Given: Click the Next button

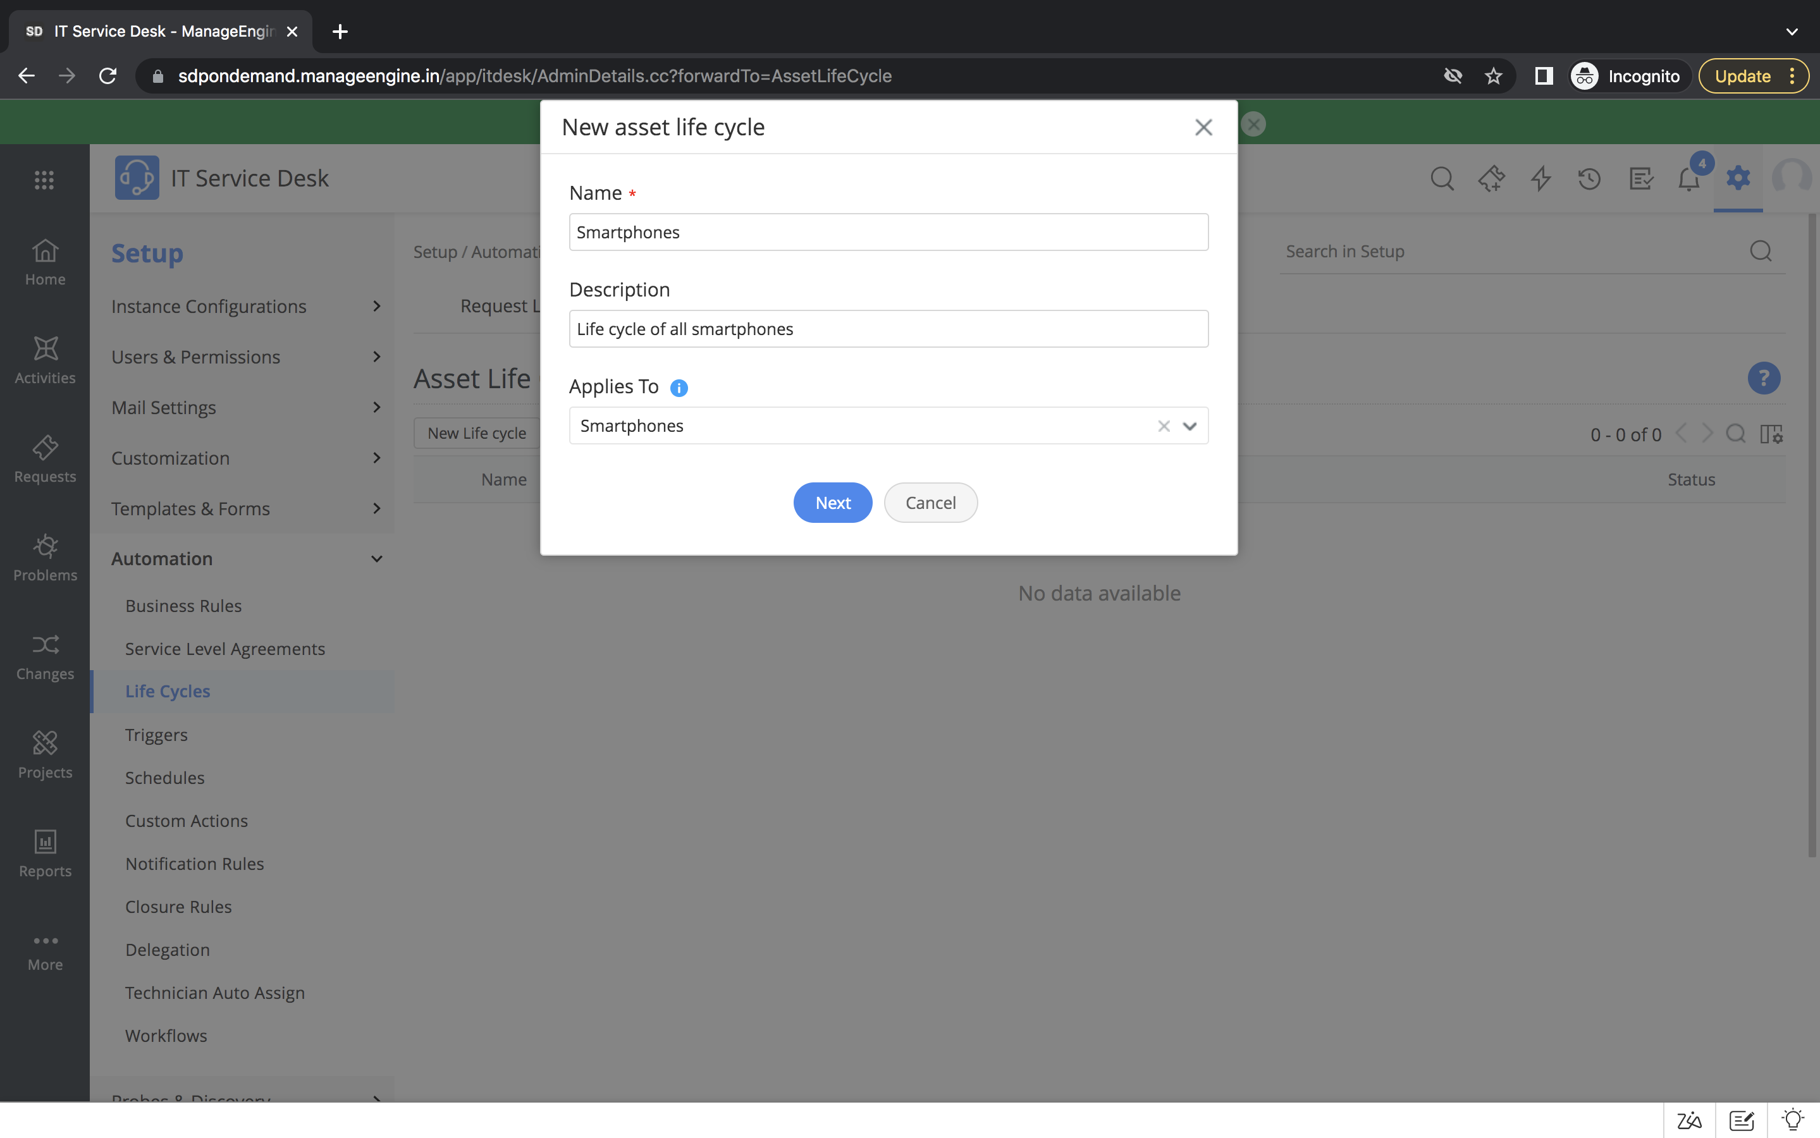Looking at the screenshot, I should 832,503.
